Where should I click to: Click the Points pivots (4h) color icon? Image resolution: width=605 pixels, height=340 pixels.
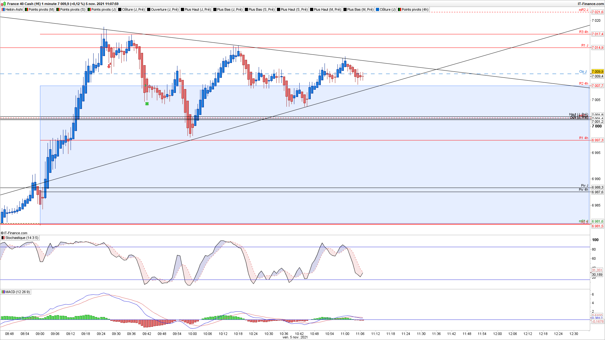pyautogui.click(x=400, y=9)
